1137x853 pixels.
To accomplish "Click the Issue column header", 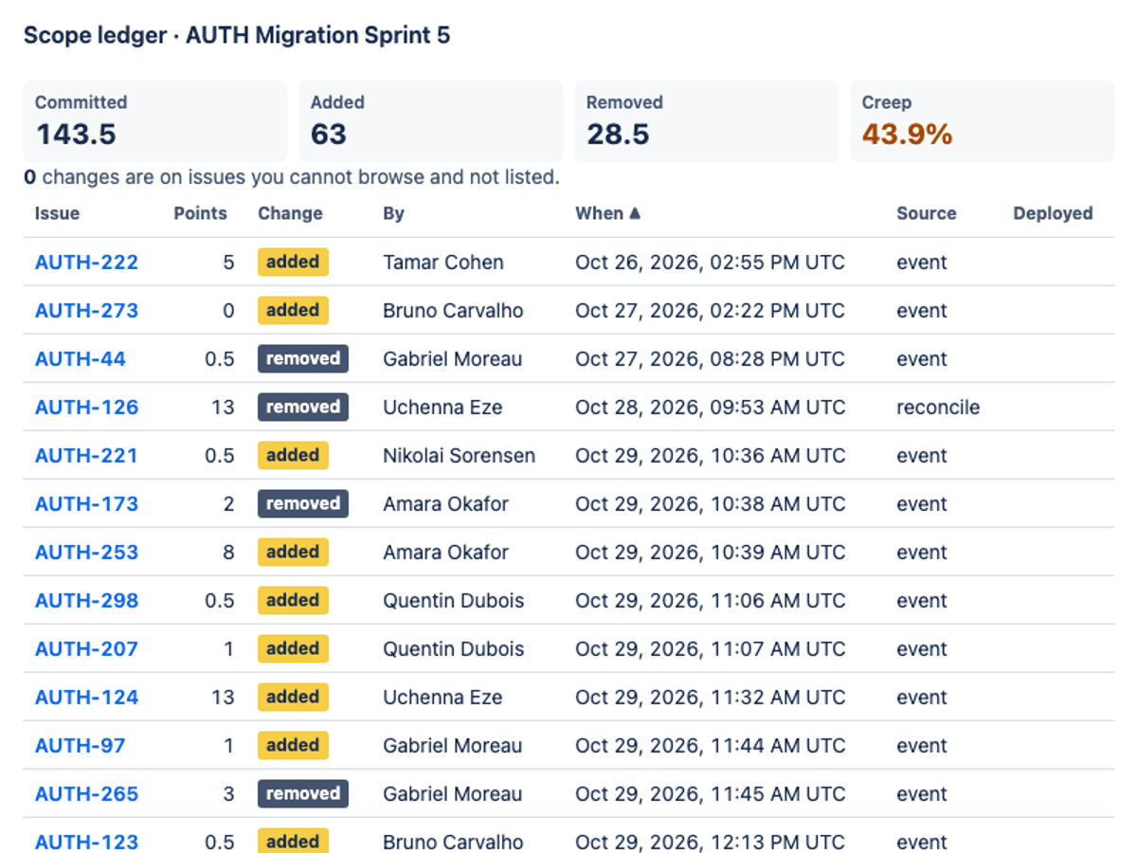I will pos(57,213).
